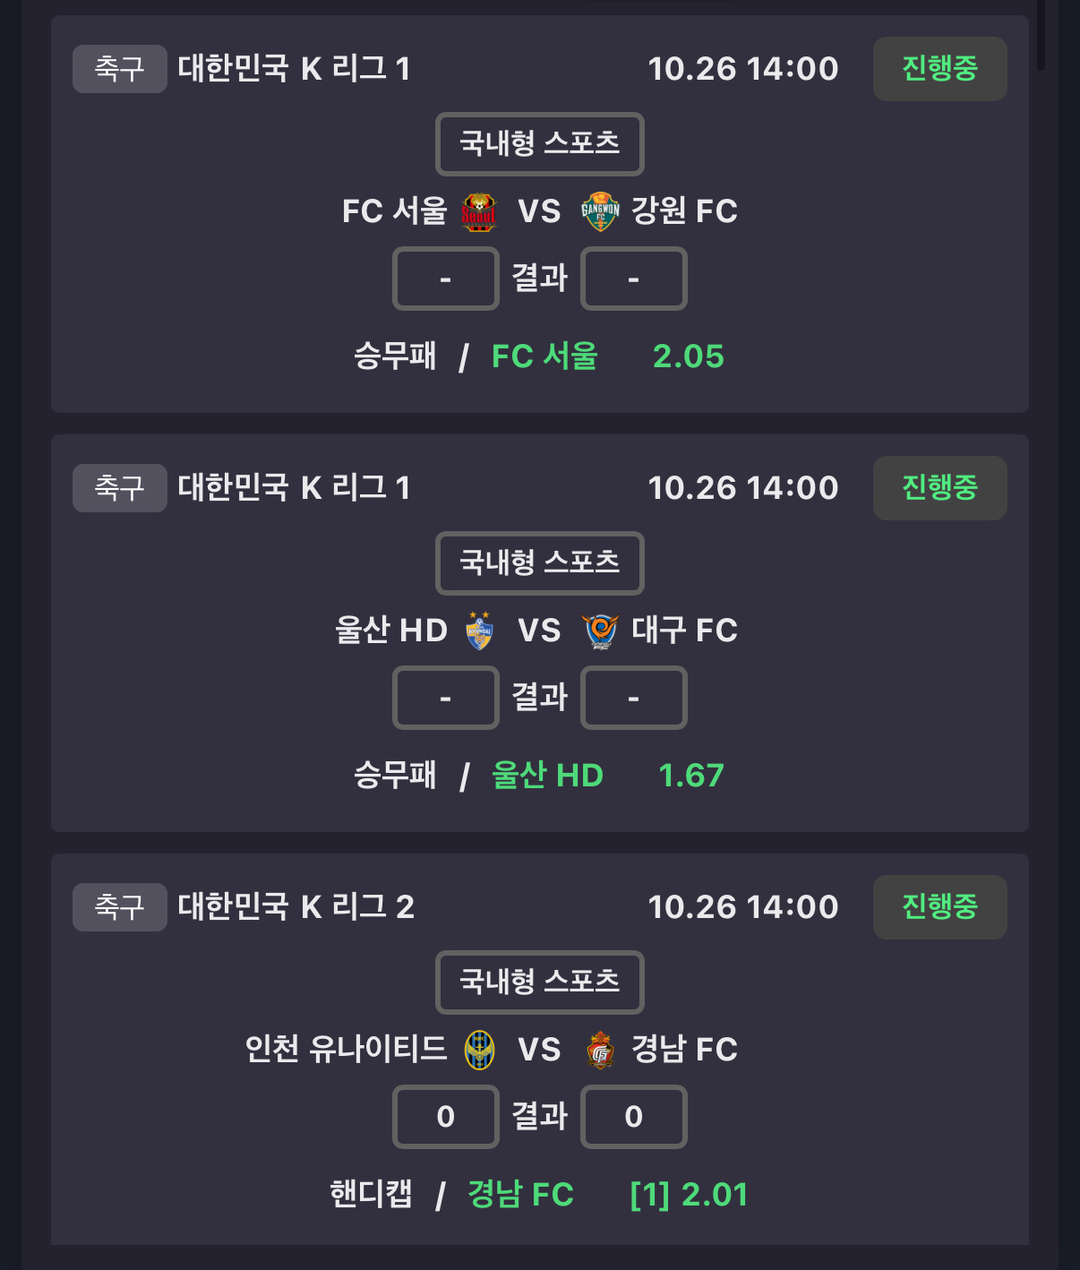Click the green 경남 FC handicap pick
Viewport: 1080px width, 1270px height.
(520, 1195)
